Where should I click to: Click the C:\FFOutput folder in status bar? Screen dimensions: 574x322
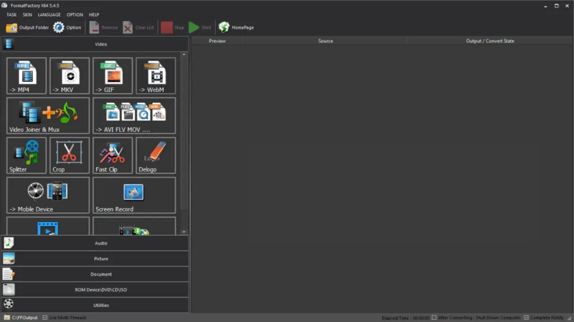coord(21,318)
